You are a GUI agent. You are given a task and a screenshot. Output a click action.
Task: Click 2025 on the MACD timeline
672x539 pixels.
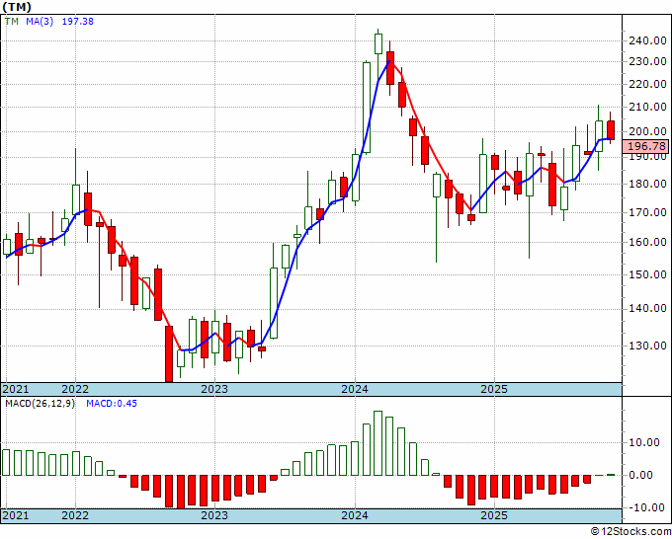tap(494, 515)
